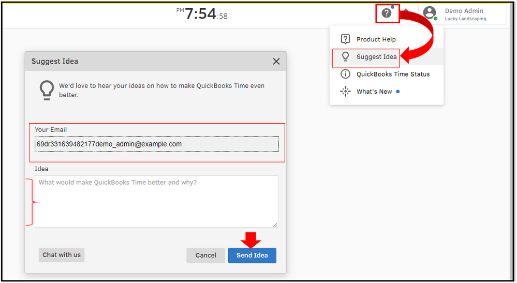This screenshot has height=283, width=517.
Task: Open the help question mark icon
Action: click(x=387, y=13)
